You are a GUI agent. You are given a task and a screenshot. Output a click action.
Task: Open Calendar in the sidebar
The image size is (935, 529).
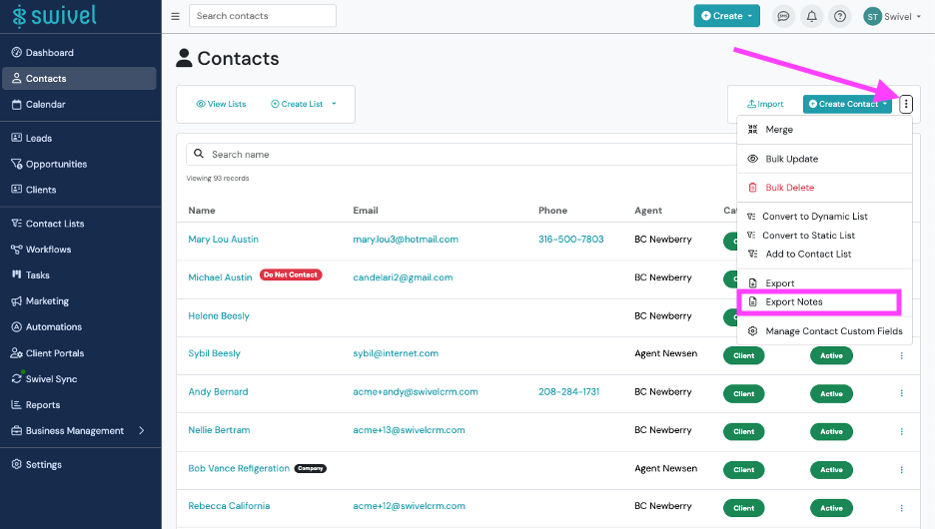(39, 104)
